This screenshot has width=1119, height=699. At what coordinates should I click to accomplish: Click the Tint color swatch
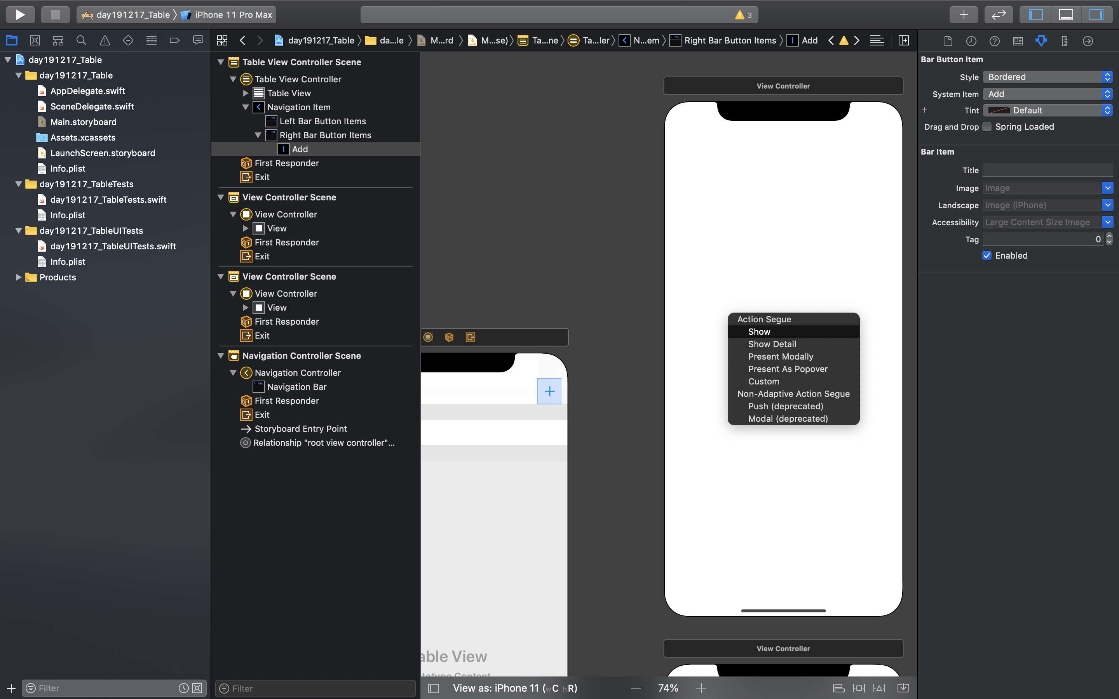999,111
